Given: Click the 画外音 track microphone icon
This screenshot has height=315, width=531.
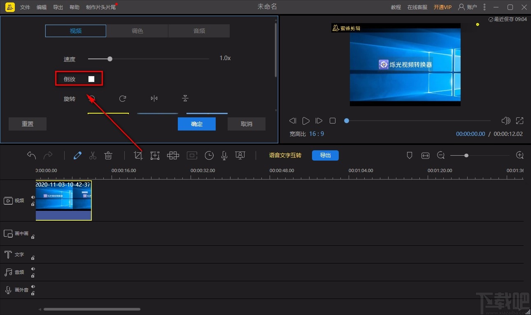Looking at the screenshot, I should pyautogui.click(x=8, y=290).
